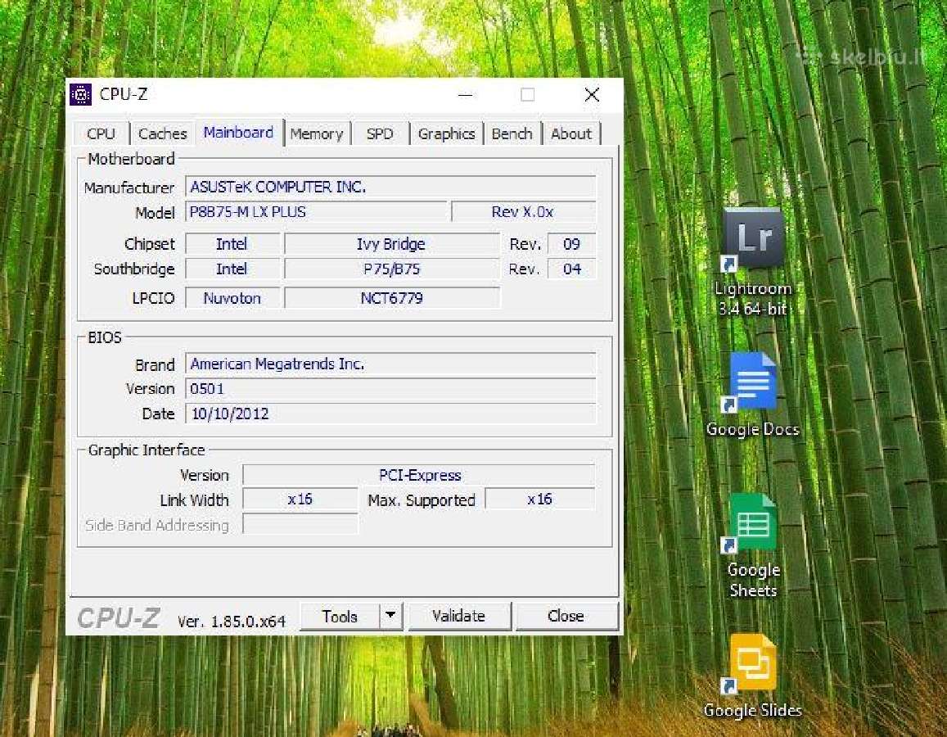Open the Google Slides desktop shortcut
947x737 pixels.
[x=752, y=676]
